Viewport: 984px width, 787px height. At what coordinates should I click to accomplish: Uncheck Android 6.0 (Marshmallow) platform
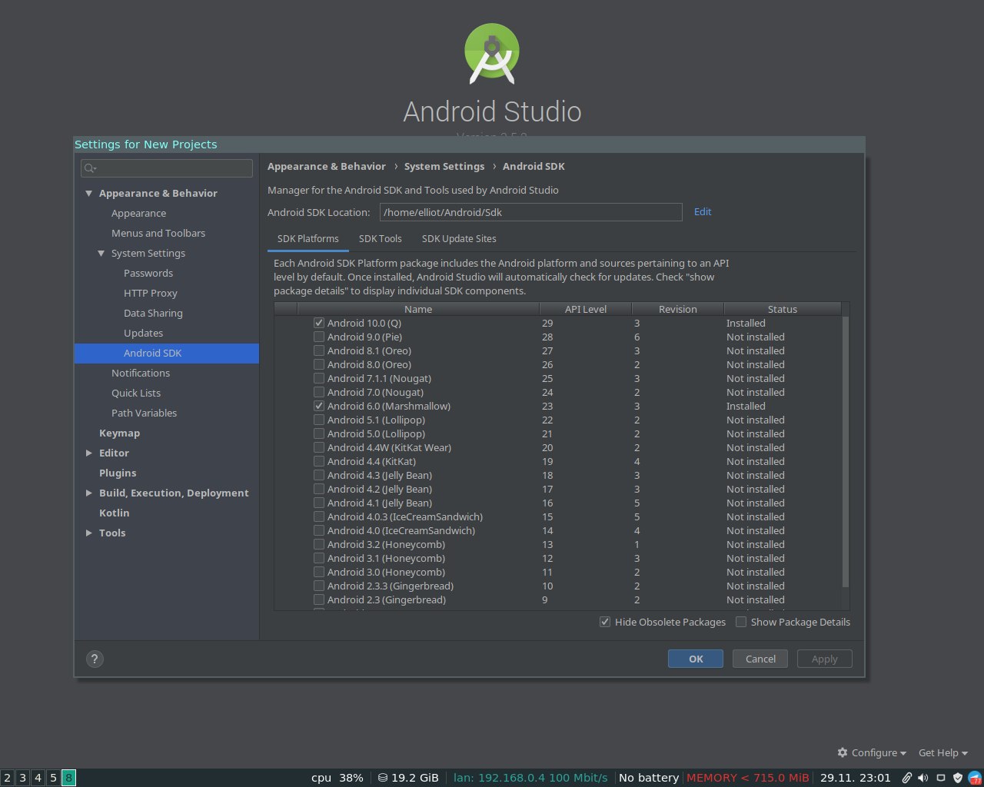(x=319, y=407)
